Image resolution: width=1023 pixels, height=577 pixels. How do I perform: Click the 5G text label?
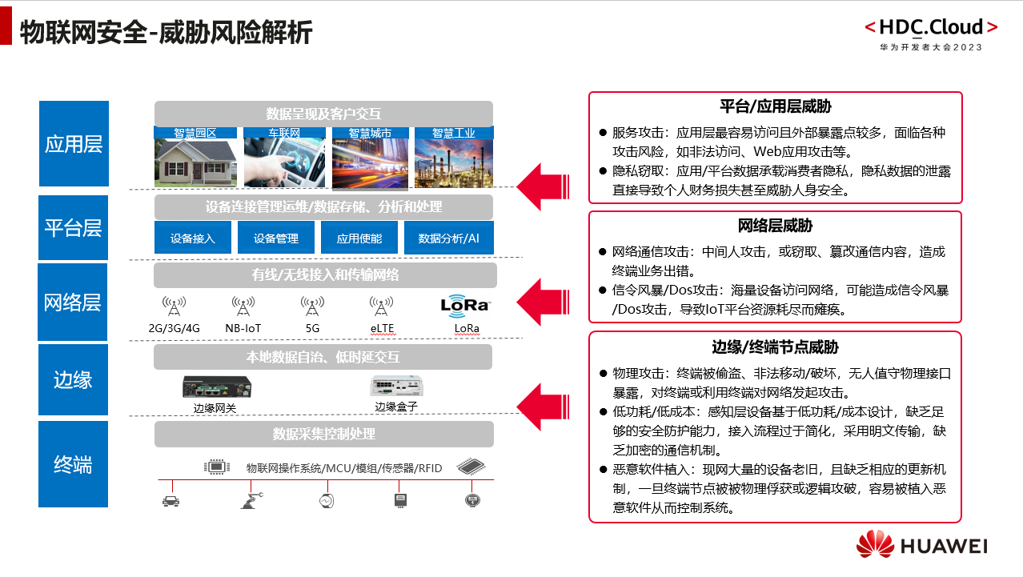(x=312, y=328)
